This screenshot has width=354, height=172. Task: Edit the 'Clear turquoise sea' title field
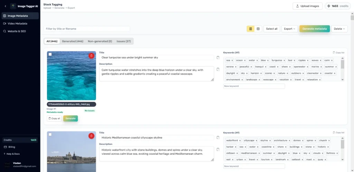click(x=157, y=57)
